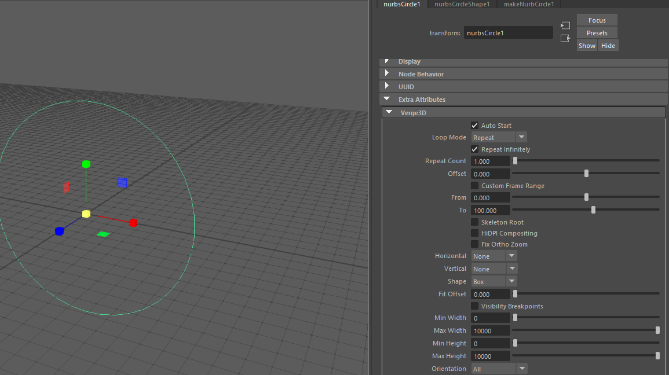Image resolution: width=669 pixels, height=375 pixels.
Task: Click the Presets button
Action: pyautogui.click(x=597, y=33)
